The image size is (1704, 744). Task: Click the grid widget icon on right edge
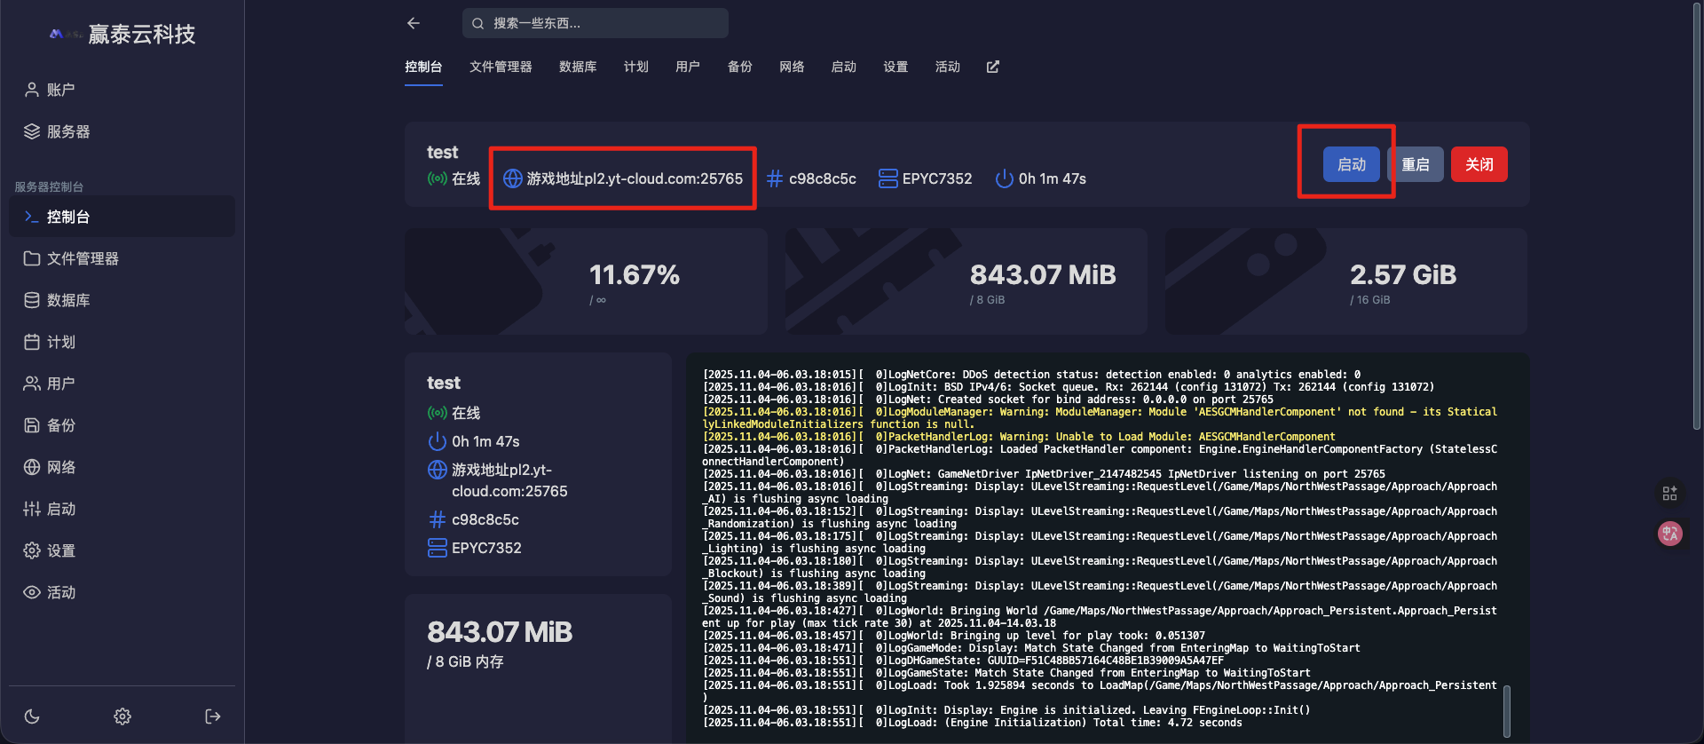point(1669,493)
